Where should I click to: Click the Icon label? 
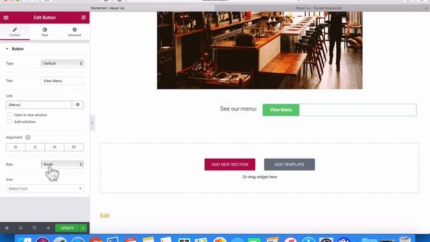coord(9,179)
